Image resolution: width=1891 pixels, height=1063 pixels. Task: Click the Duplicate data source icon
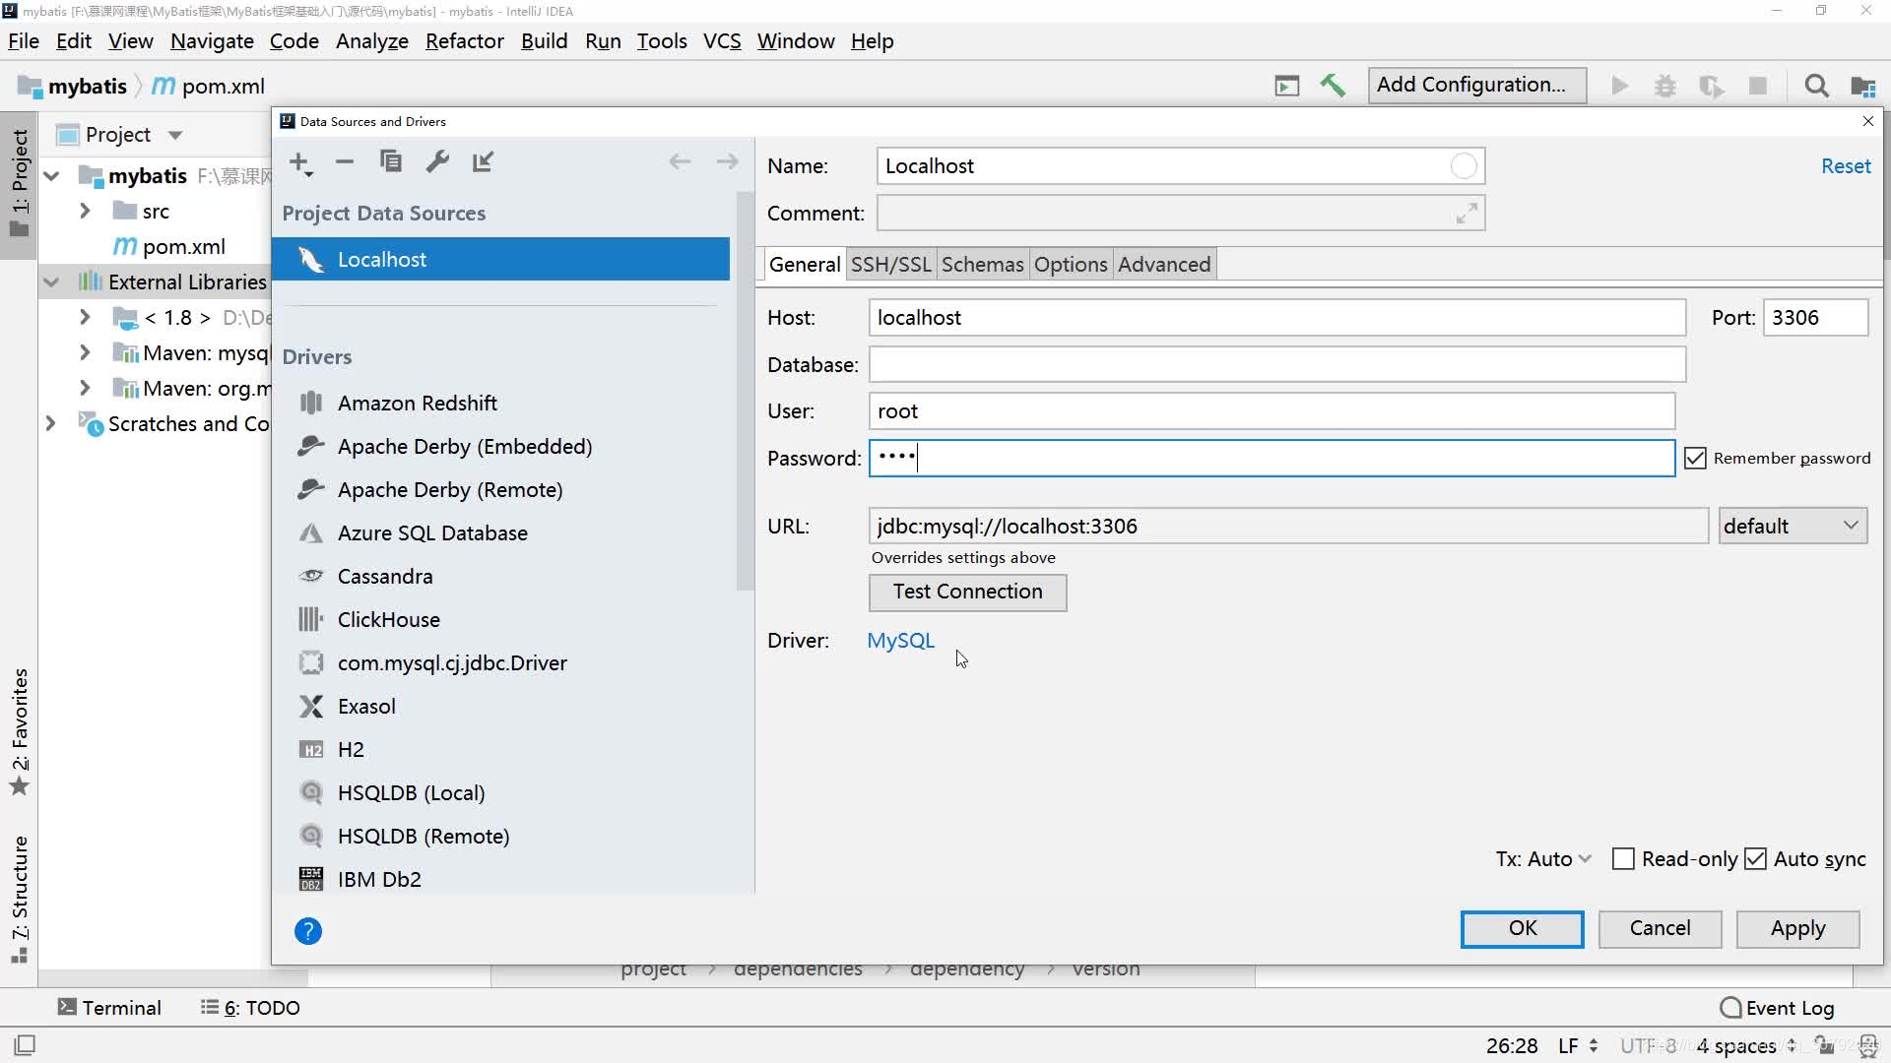pyautogui.click(x=390, y=161)
